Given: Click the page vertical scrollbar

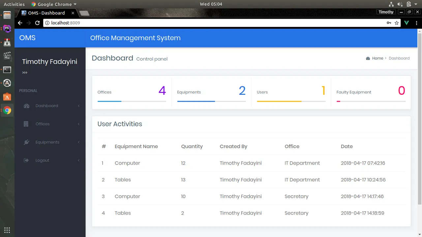Looking at the screenshot, I should click(420, 118).
